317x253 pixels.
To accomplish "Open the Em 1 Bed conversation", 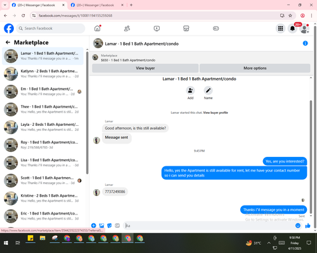I will [x=42, y=92].
